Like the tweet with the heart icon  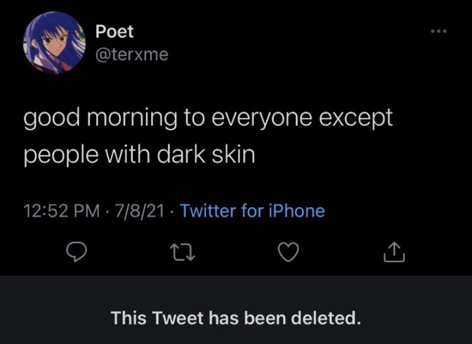pos(288,252)
